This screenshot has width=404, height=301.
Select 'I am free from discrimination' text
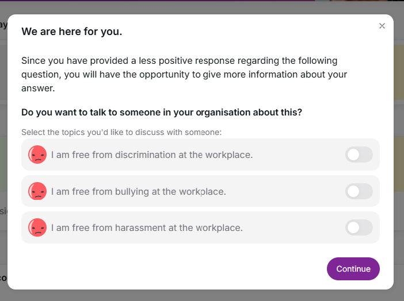coord(152,155)
